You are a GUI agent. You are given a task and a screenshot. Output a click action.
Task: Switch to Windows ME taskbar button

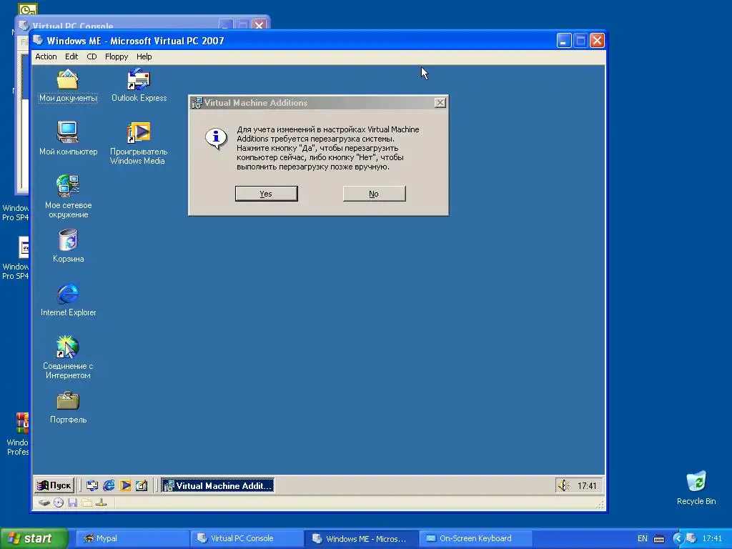click(362, 538)
